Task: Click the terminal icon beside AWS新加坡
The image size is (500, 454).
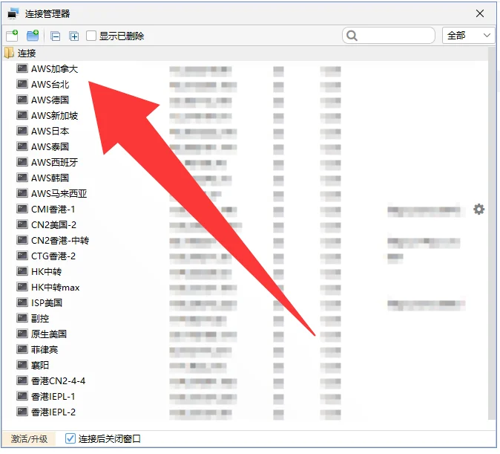Action: (22, 115)
